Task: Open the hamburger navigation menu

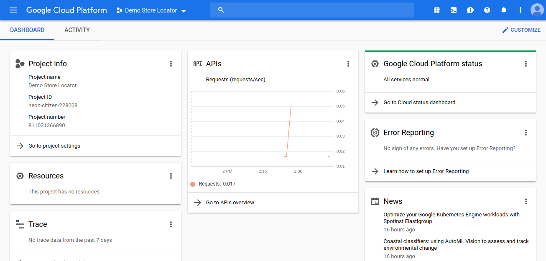Action: tap(13, 10)
